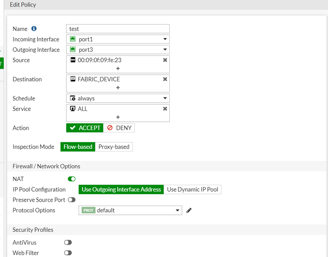The image size is (328, 257).
Task: Add a new service with plus icon
Action: (118, 117)
